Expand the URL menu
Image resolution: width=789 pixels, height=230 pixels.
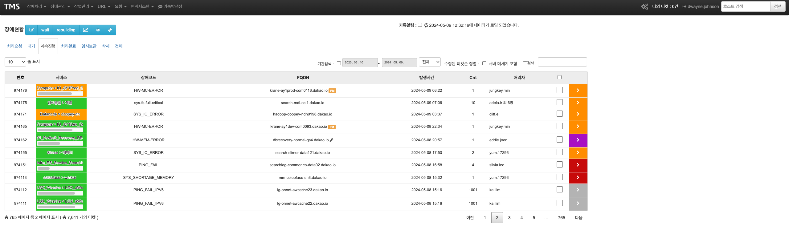click(x=104, y=6)
